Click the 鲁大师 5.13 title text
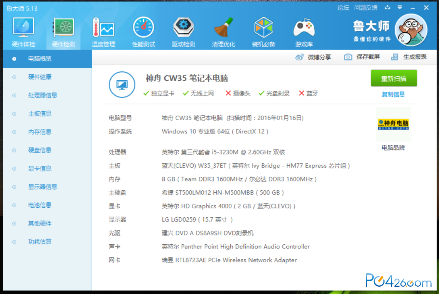 coord(22,8)
